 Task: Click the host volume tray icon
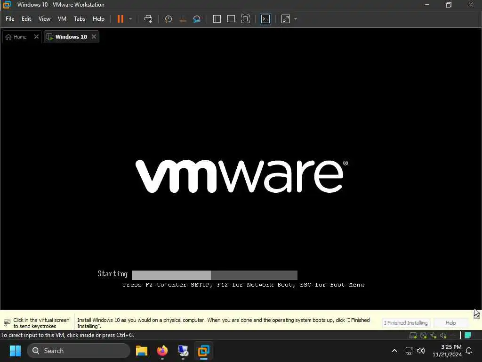coord(421,351)
